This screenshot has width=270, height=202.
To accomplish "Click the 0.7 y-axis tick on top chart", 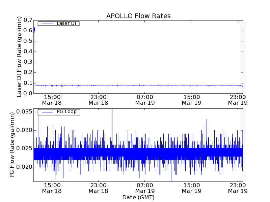I will [x=28, y=20].
